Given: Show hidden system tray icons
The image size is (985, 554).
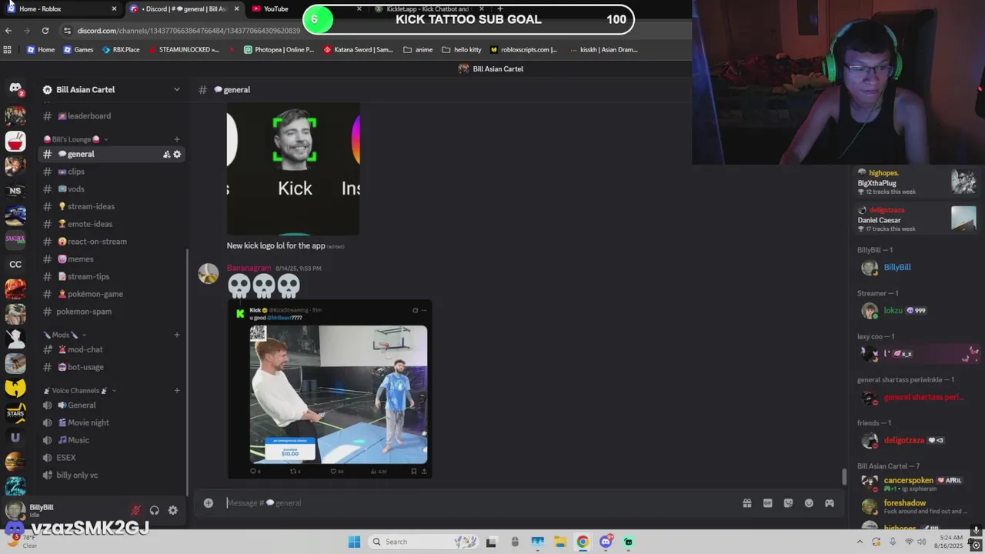Looking at the screenshot, I should pos(860,542).
